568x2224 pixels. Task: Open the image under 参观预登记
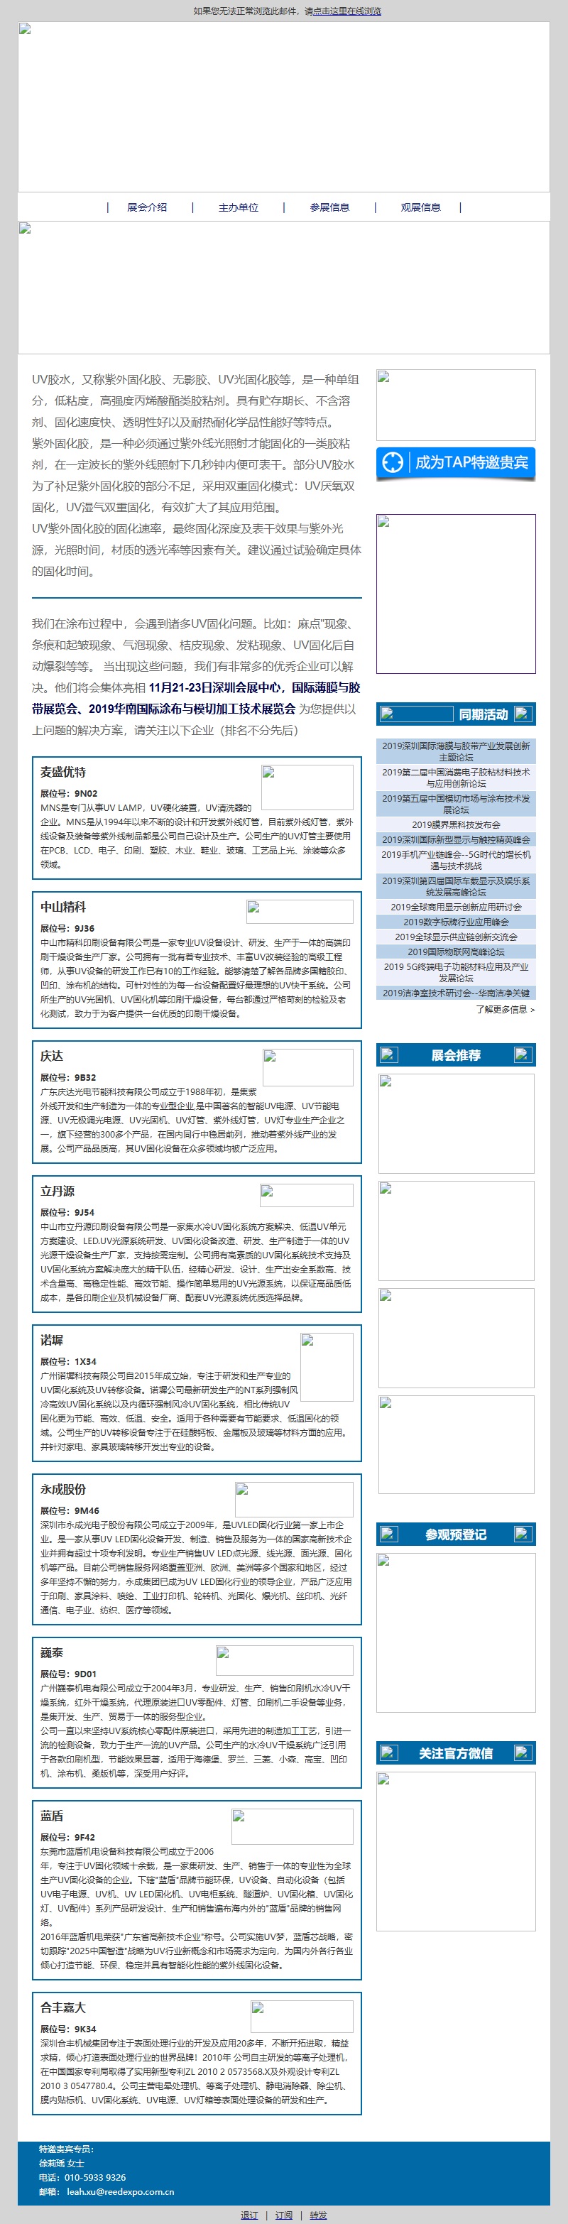(x=456, y=1633)
